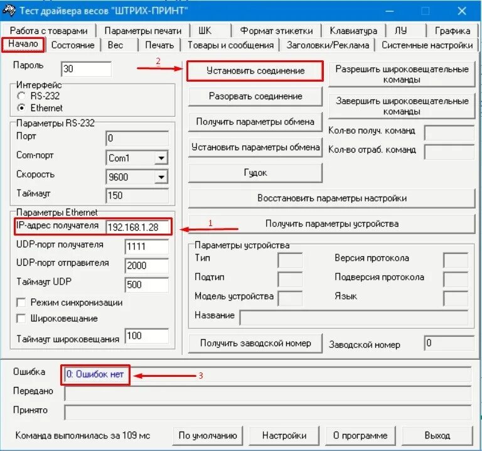Click the Выход button
482x451 pixels.
point(437,436)
